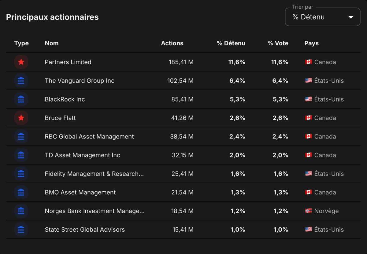Image resolution: width=367 pixels, height=254 pixels.
Task: Click the dropdown arrow next to % Détenu
Action: [x=351, y=17]
